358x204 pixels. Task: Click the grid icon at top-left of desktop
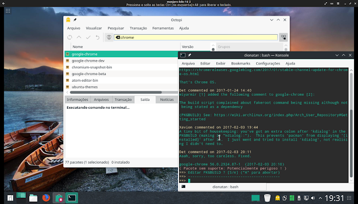[x=8, y=11]
